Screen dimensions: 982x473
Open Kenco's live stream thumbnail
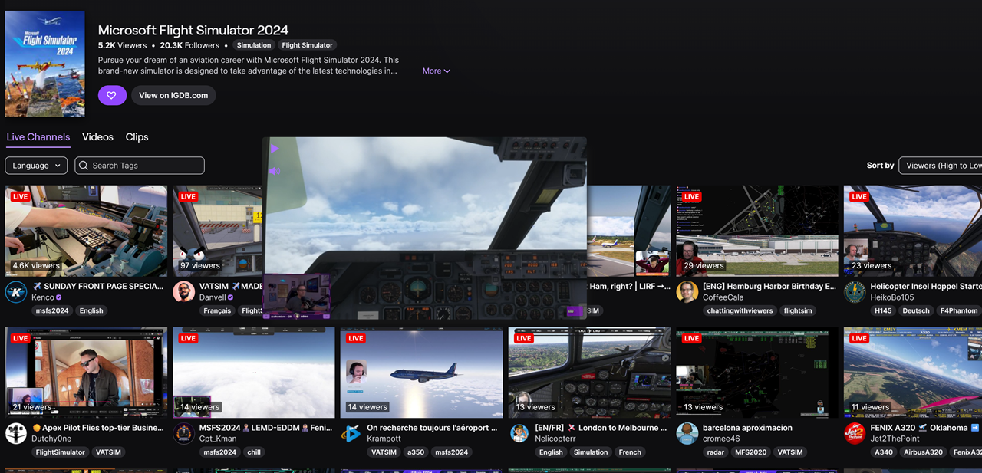tap(86, 231)
